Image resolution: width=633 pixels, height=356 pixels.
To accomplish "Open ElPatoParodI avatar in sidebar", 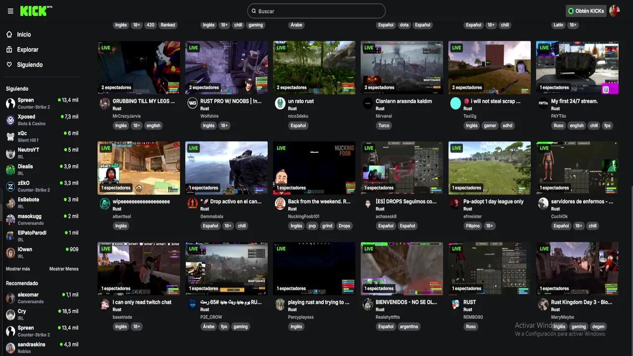I will click(10, 236).
